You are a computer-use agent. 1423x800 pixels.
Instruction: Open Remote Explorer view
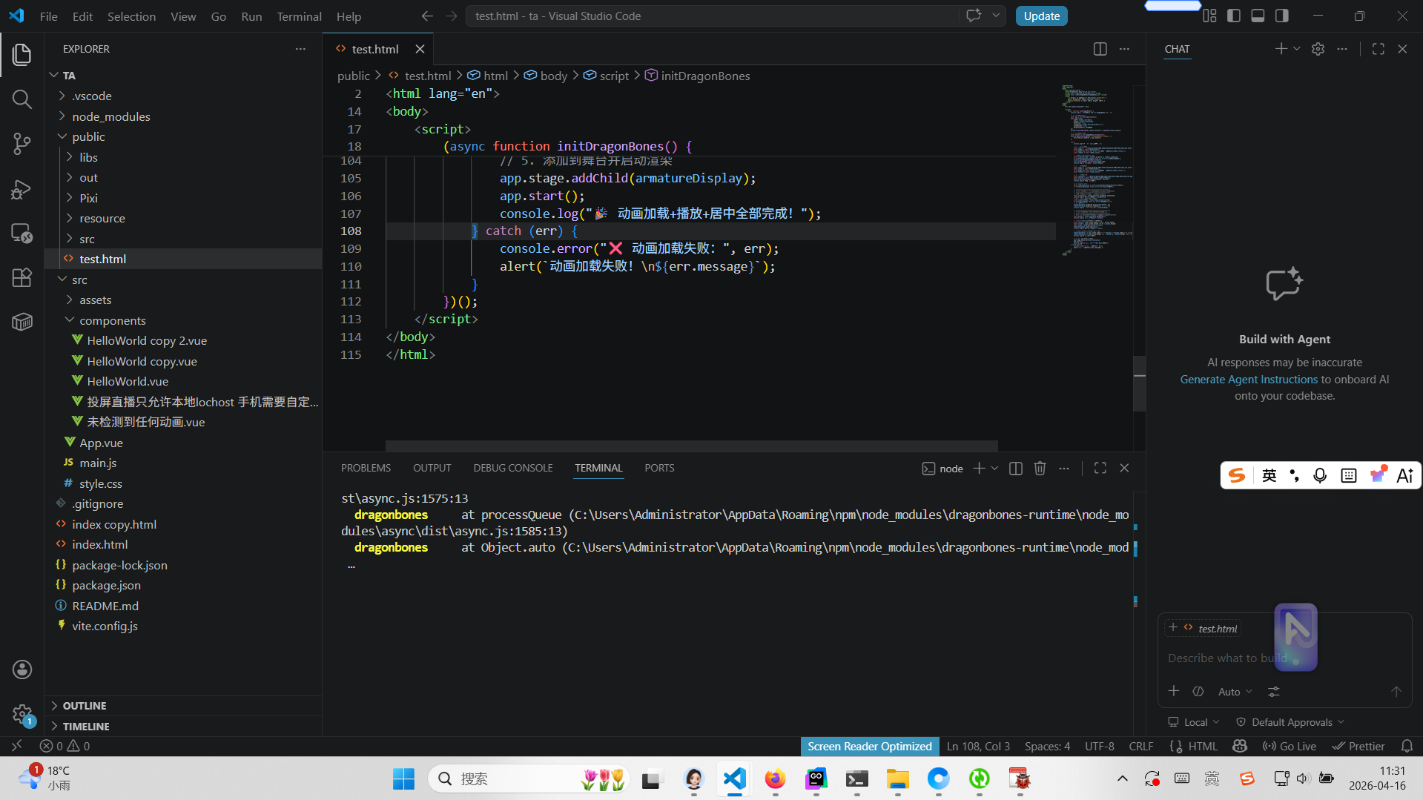tap(22, 234)
